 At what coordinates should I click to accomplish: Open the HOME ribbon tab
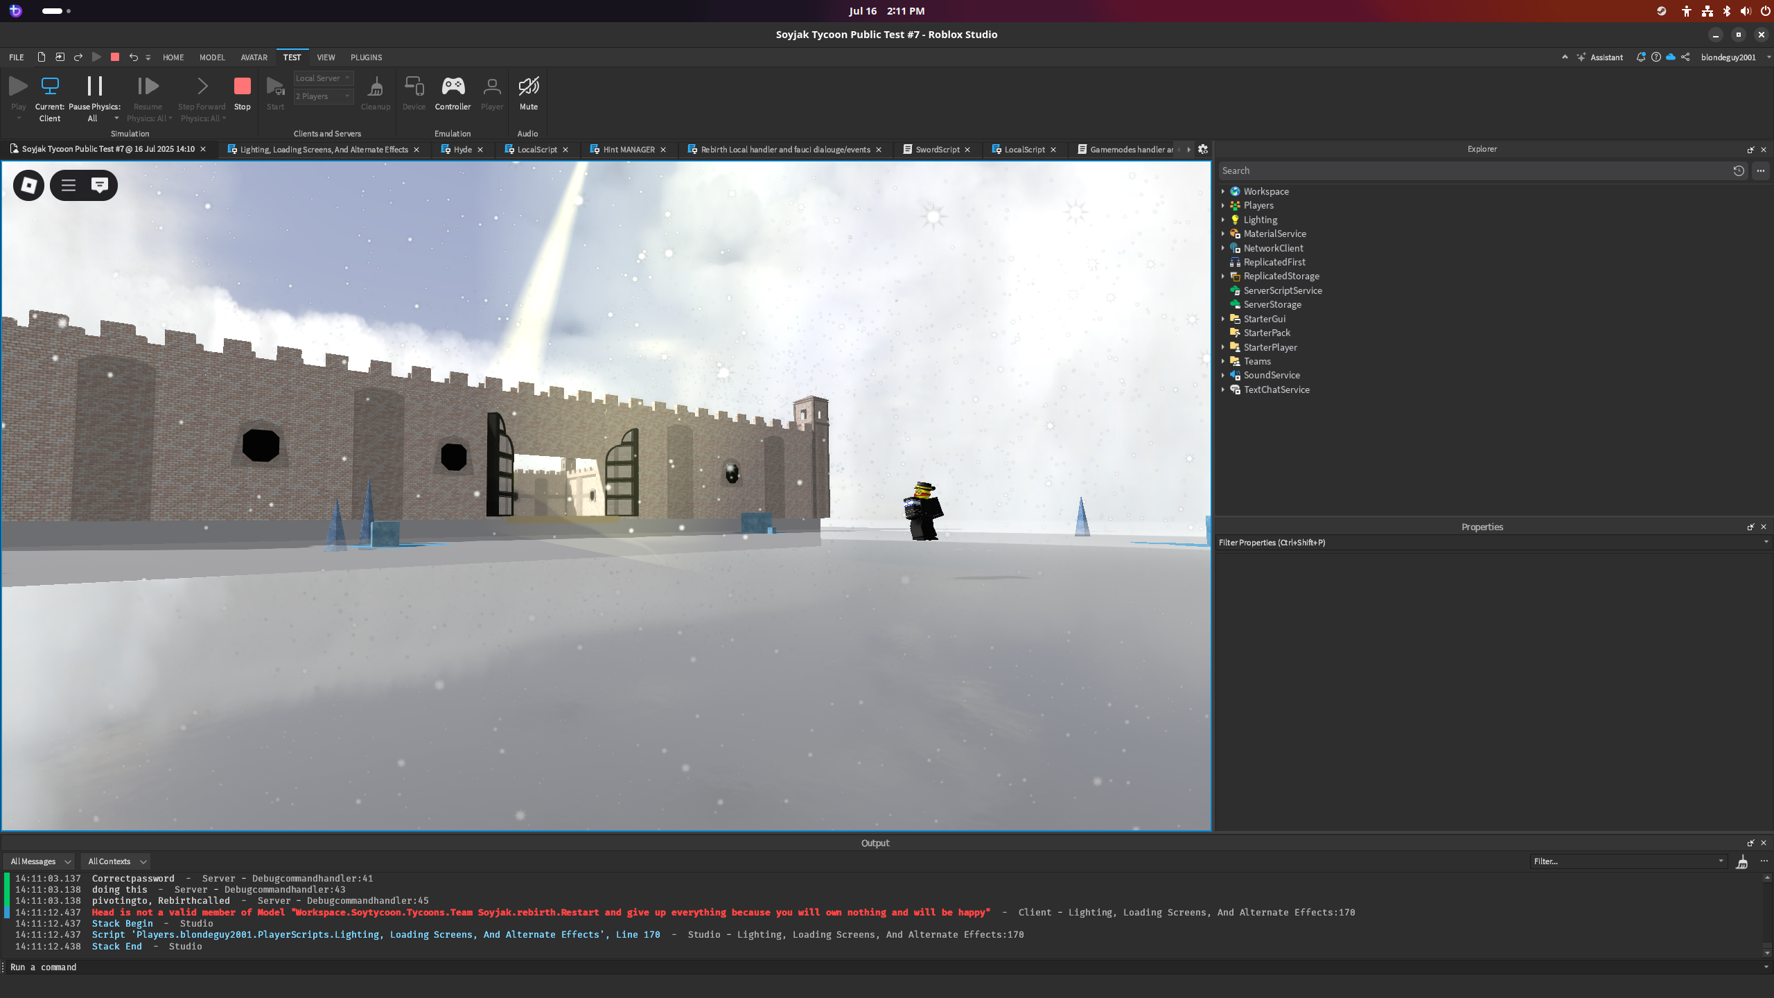[x=173, y=58]
